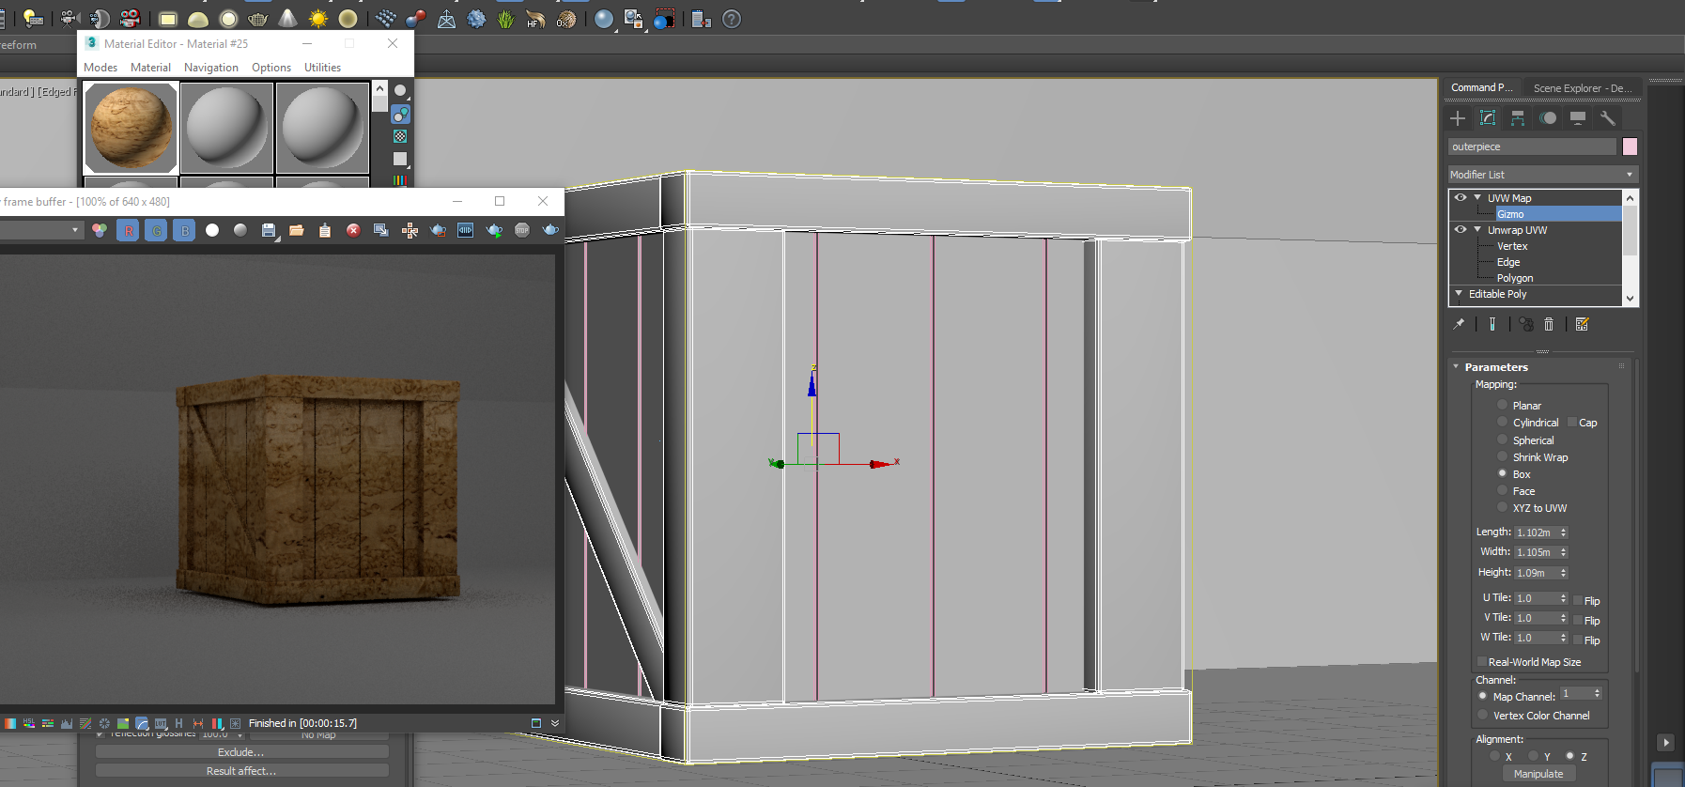Click the Remove modifier trash icon
The height and width of the screenshot is (787, 1685).
tap(1549, 324)
